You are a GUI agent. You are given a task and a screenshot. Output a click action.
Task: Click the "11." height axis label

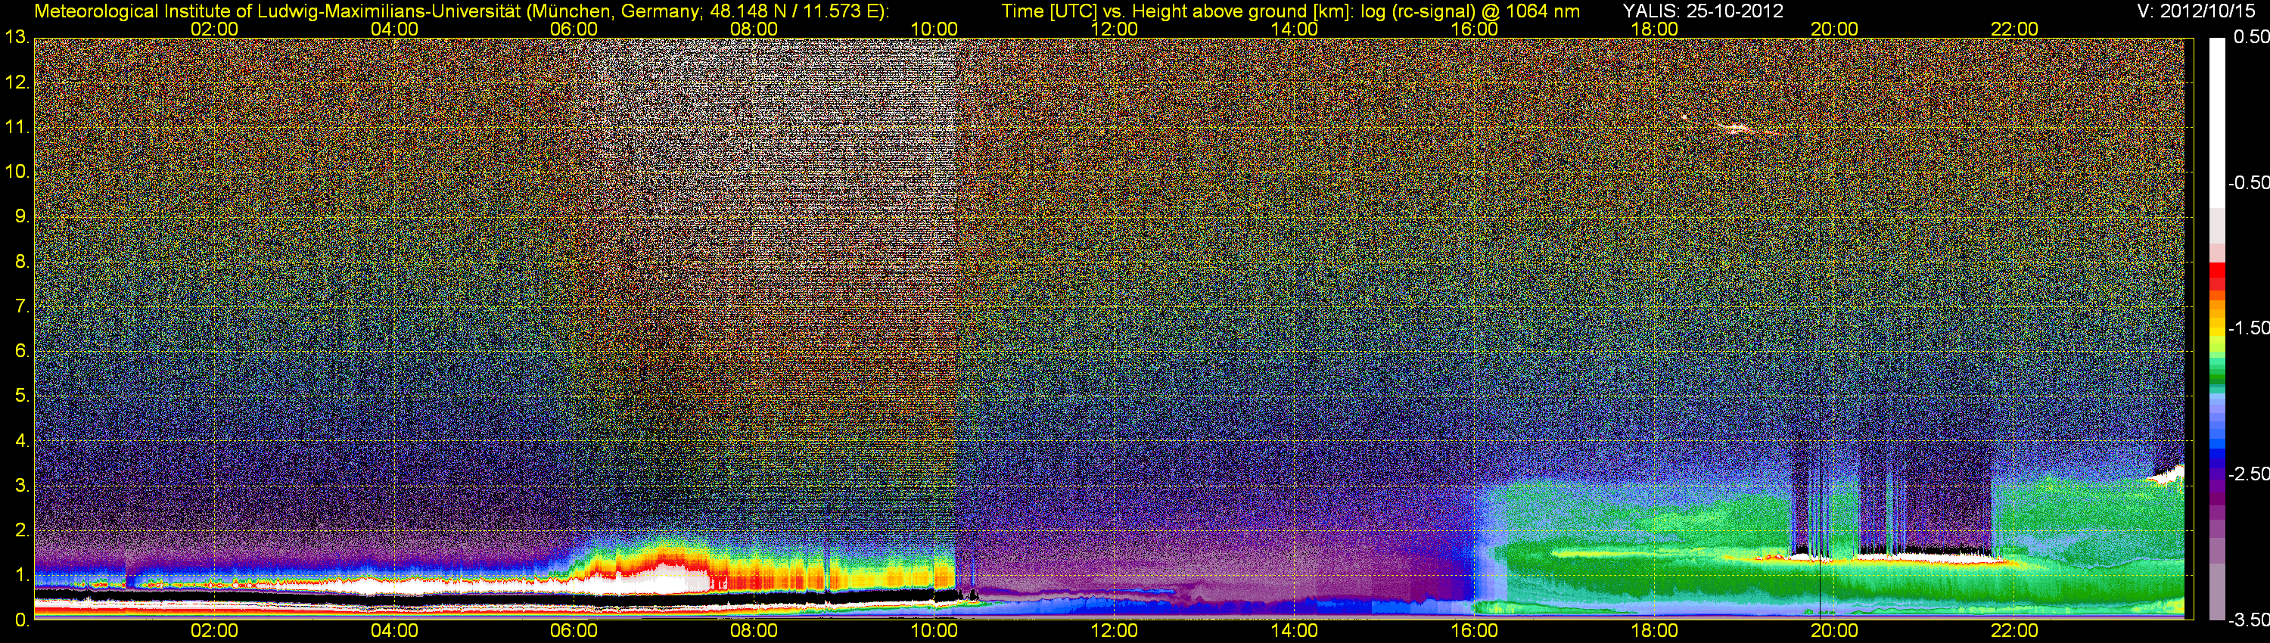tap(17, 127)
